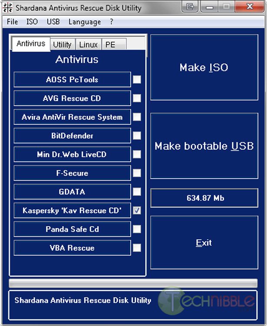Select the Min Dr.Web LiveCD checkbox
The width and height of the screenshot is (267, 326).
click(137, 154)
